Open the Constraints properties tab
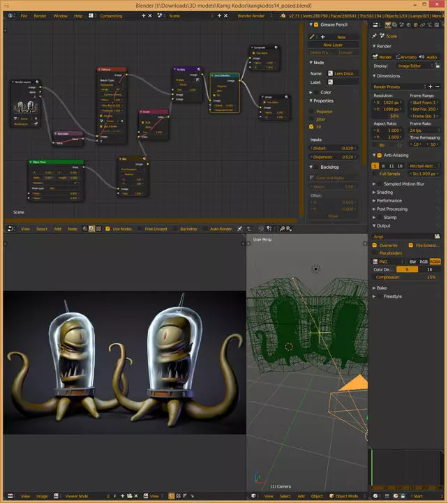The width and height of the screenshot is (448, 503). pos(422,25)
